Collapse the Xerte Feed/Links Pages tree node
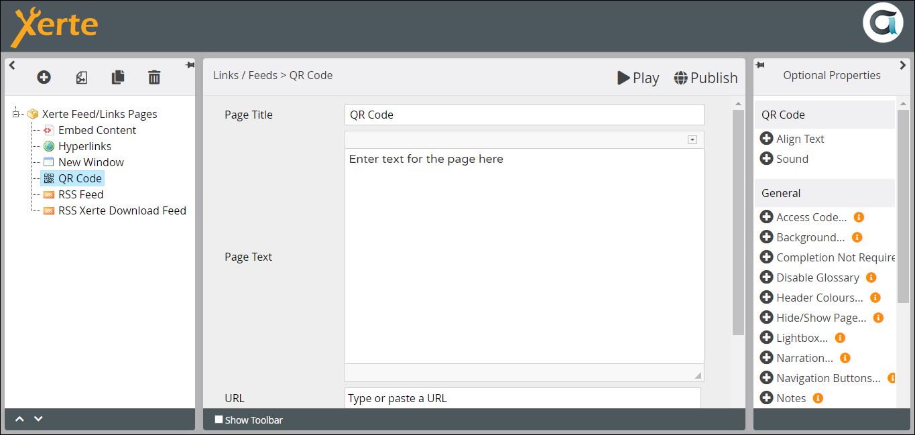 pos(17,114)
